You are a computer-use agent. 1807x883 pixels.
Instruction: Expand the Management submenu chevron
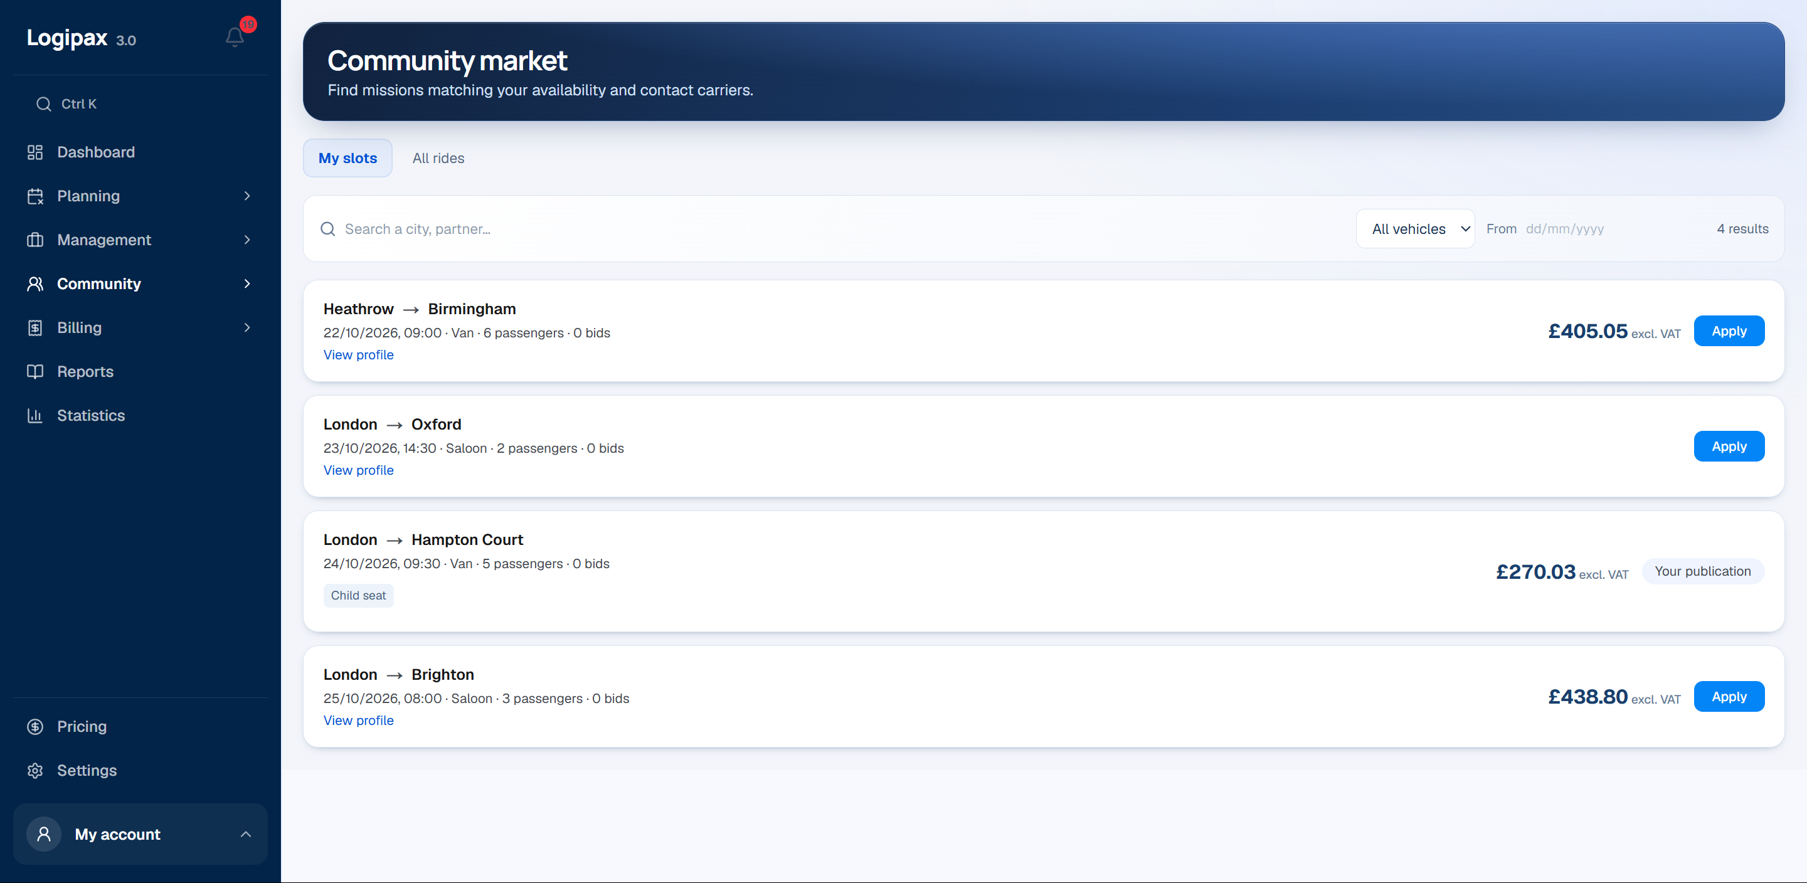[x=247, y=240]
